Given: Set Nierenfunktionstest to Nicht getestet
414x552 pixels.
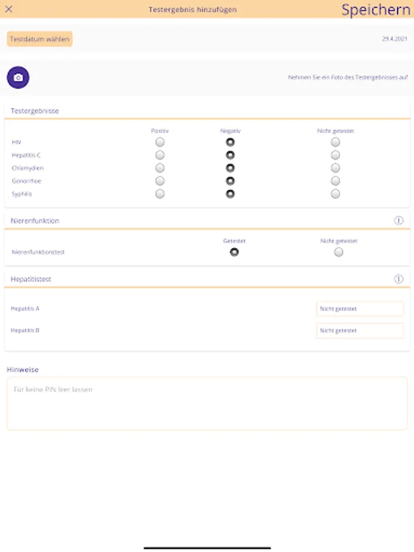Looking at the screenshot, I should coord(339,252).
